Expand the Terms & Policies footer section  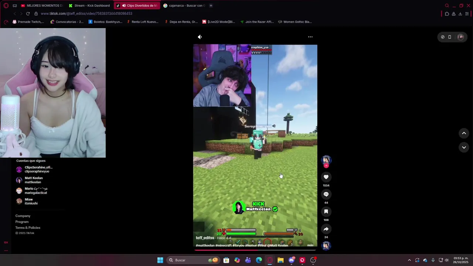pyautogui.click(x=28, y=228)
